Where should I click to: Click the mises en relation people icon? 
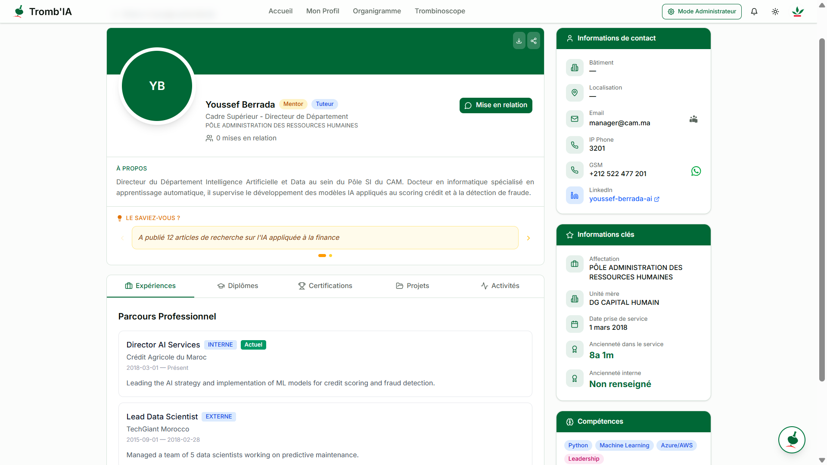209,138
